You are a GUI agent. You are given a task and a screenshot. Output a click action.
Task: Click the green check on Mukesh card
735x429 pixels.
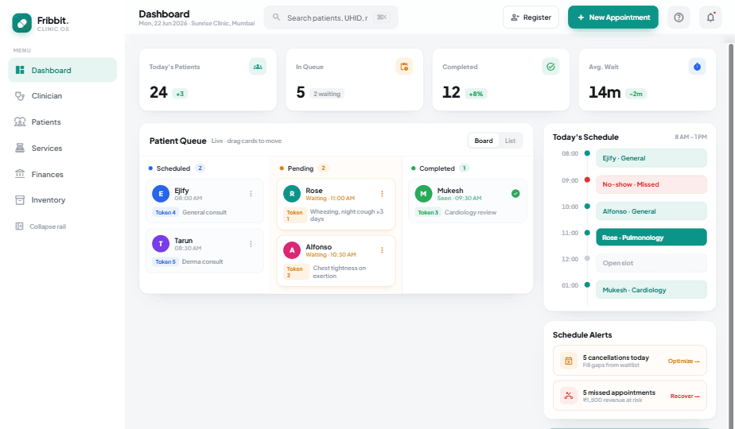[515, 193]
